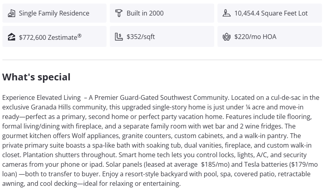Click the $352/sqft price text
326x189 pixels.
pos(140,37)
